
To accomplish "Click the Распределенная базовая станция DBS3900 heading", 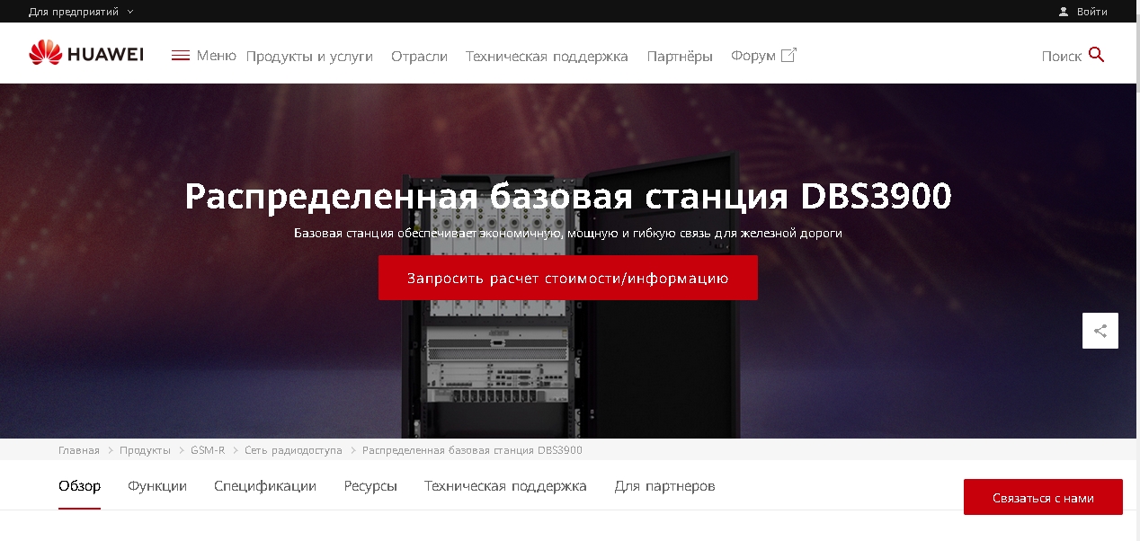I will [x=568, y=196].
